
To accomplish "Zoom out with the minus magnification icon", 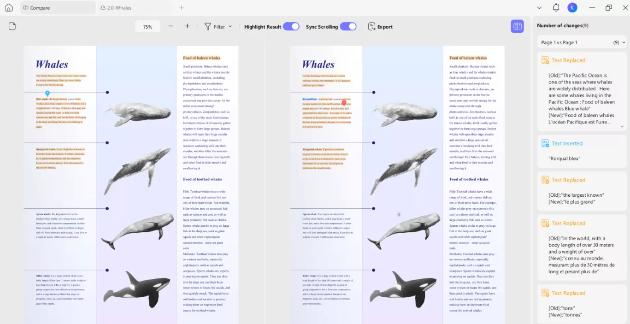I will pos(171,26).
